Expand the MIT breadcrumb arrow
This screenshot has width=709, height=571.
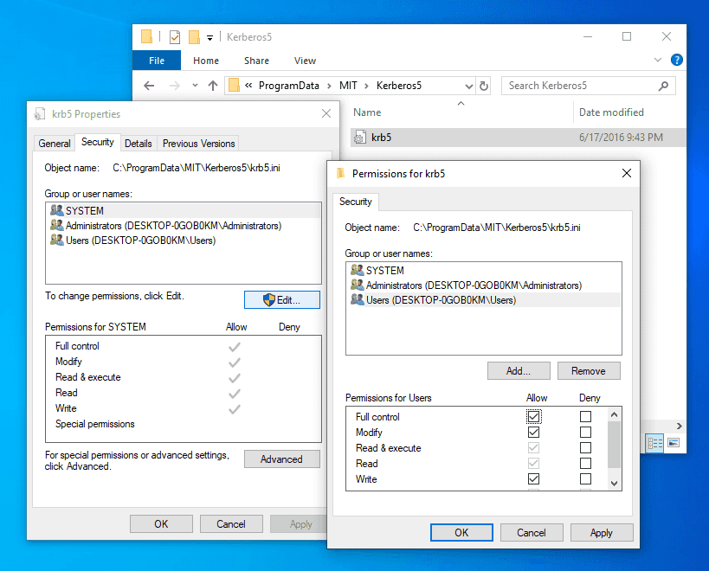[366, 86]
